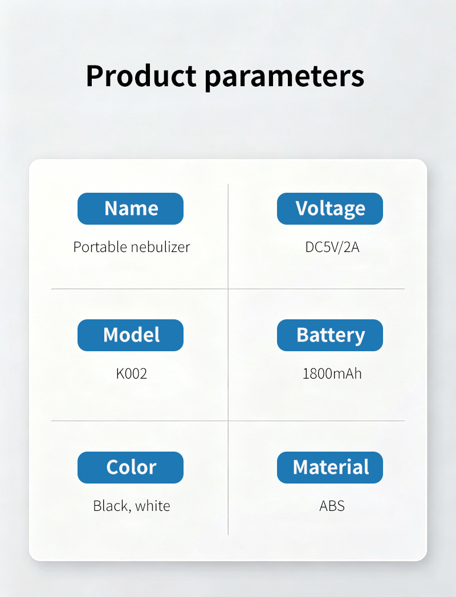The height and width of the screenshot is (597, 456).
Task: Click the 1800mAh battery value
Action: (332, 373)
